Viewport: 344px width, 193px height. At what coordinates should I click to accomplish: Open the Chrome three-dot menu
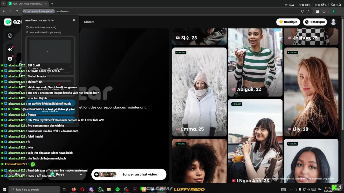340,11
